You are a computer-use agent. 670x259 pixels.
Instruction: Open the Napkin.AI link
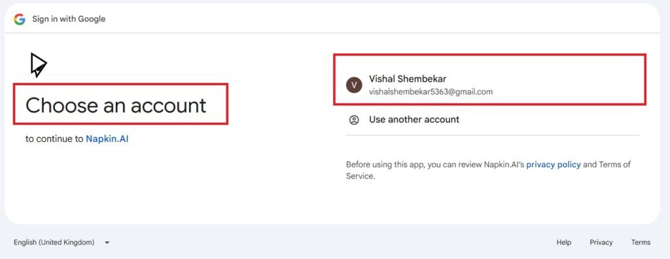coord(107,139)
